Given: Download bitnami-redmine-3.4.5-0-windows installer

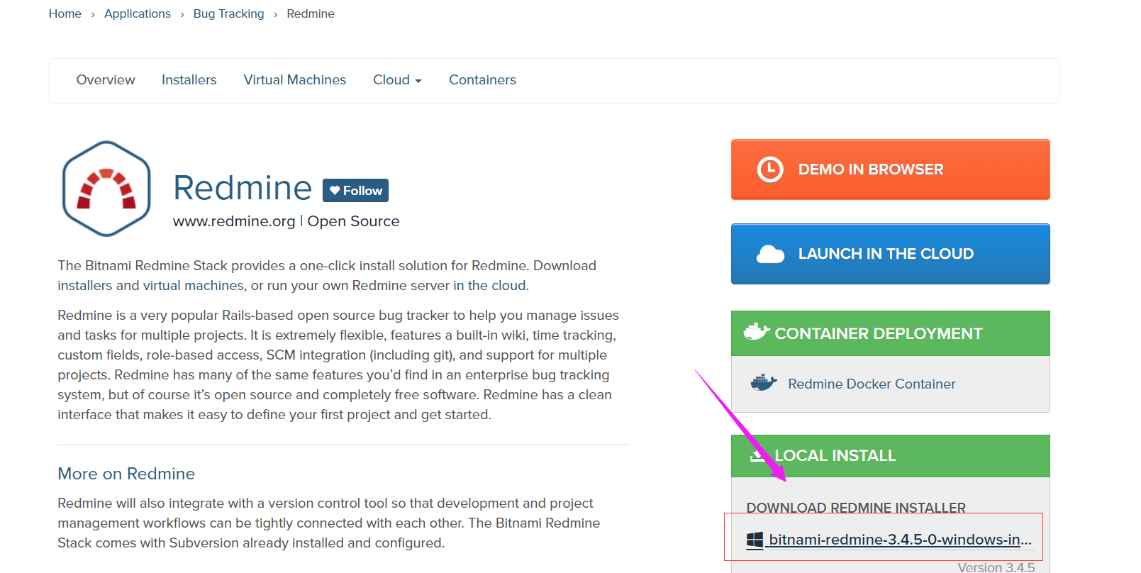Looking at the screenshot, I should (x=900, y=540).
